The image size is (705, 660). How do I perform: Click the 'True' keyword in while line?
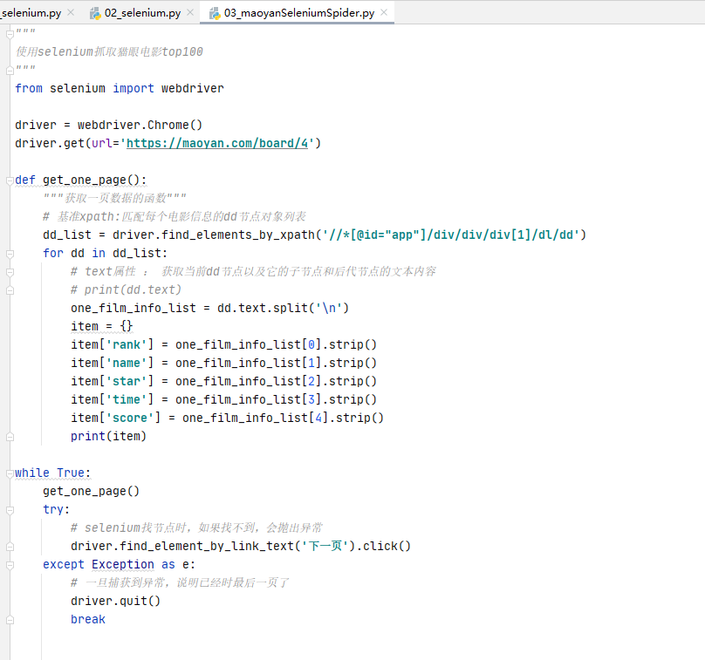[71, 473]
